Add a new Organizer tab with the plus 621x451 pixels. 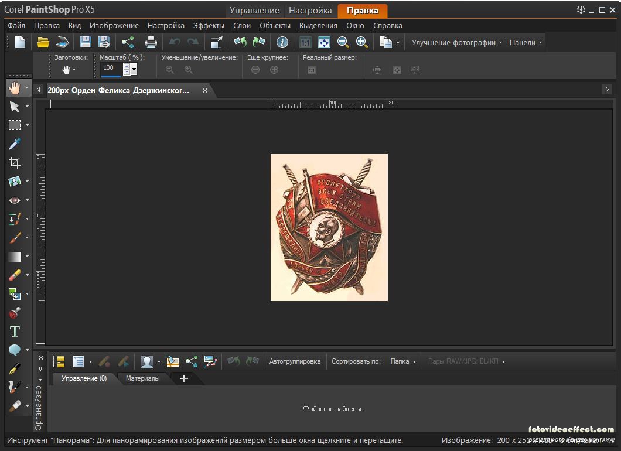pyautogui.click(x=184, y=378)
